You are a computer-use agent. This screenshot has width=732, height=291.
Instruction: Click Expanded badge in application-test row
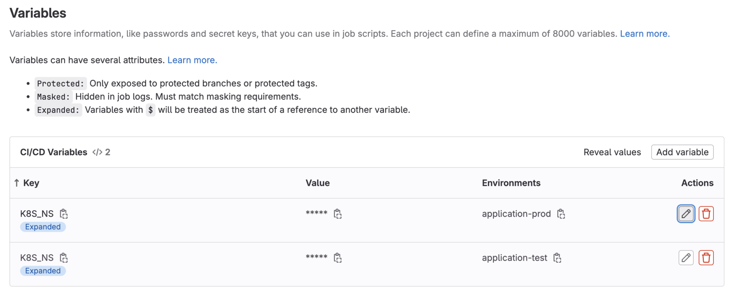[43, 271]
